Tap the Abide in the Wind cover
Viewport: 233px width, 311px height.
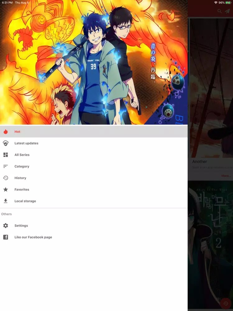pyautogui.click(x=210, y=245)
